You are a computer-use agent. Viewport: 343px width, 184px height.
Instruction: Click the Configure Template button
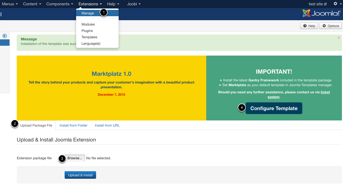click(274, 108)
